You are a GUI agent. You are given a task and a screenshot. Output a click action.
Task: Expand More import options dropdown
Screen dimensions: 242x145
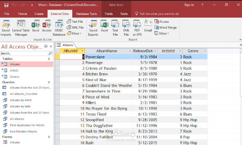pyautogui.click(x=74, y=33)
